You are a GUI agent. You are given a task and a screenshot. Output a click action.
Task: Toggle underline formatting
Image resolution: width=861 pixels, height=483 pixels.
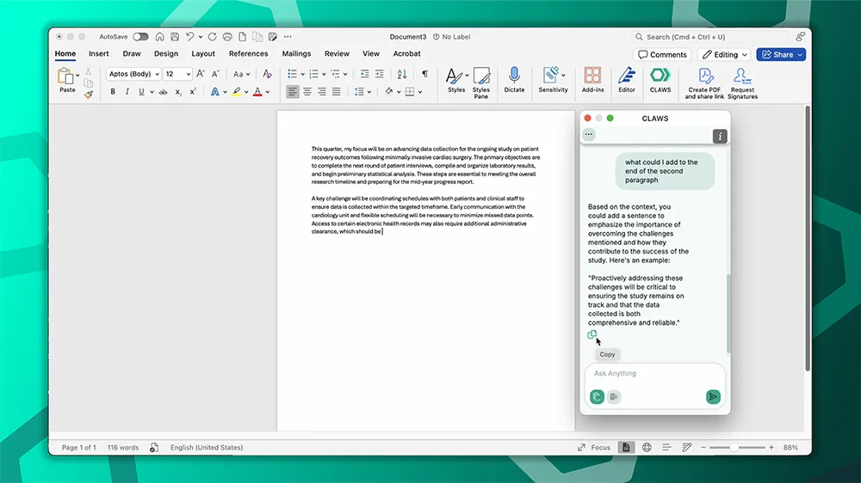pos(141,92)
